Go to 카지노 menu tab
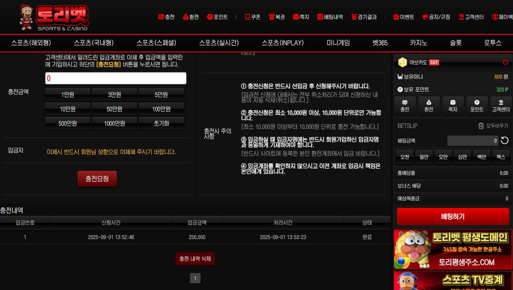 [x=418, y=43]
